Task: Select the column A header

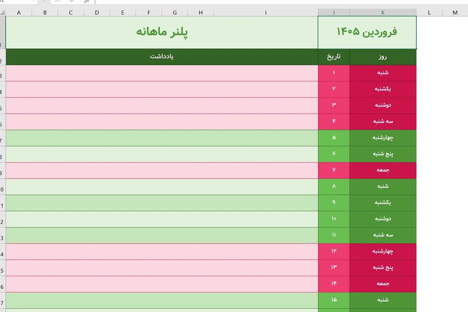Action: pyautogui.click(x=19, y=13)
